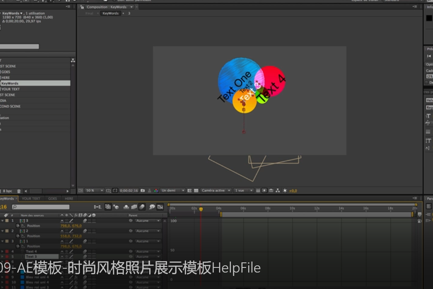Click the viewer's Timeline button
Viewport: 433px width, 289px height.
[271, 191]
